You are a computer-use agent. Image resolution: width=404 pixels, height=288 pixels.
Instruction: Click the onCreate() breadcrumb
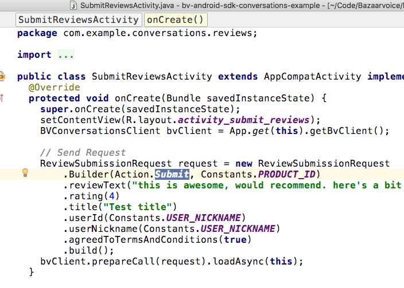pyautogui.click(x=176, y=20)
